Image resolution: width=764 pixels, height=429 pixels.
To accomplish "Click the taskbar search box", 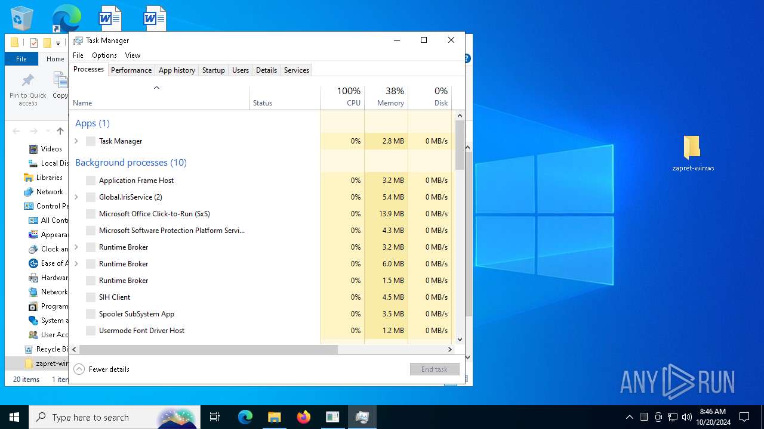I will click(x=114, y=417).
